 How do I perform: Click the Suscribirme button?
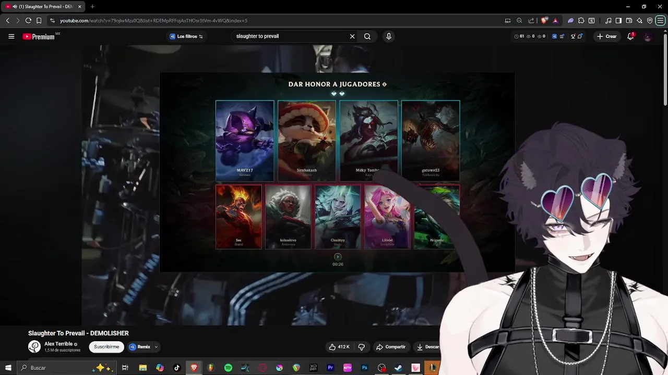[x=106, y=347]
